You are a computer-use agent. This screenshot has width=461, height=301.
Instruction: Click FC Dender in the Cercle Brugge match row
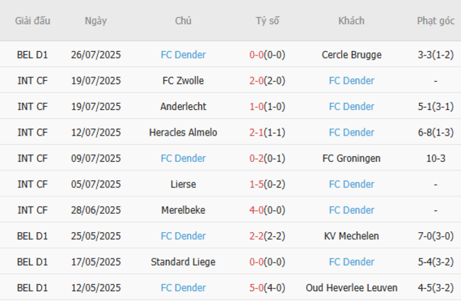(x=183, y=55)
